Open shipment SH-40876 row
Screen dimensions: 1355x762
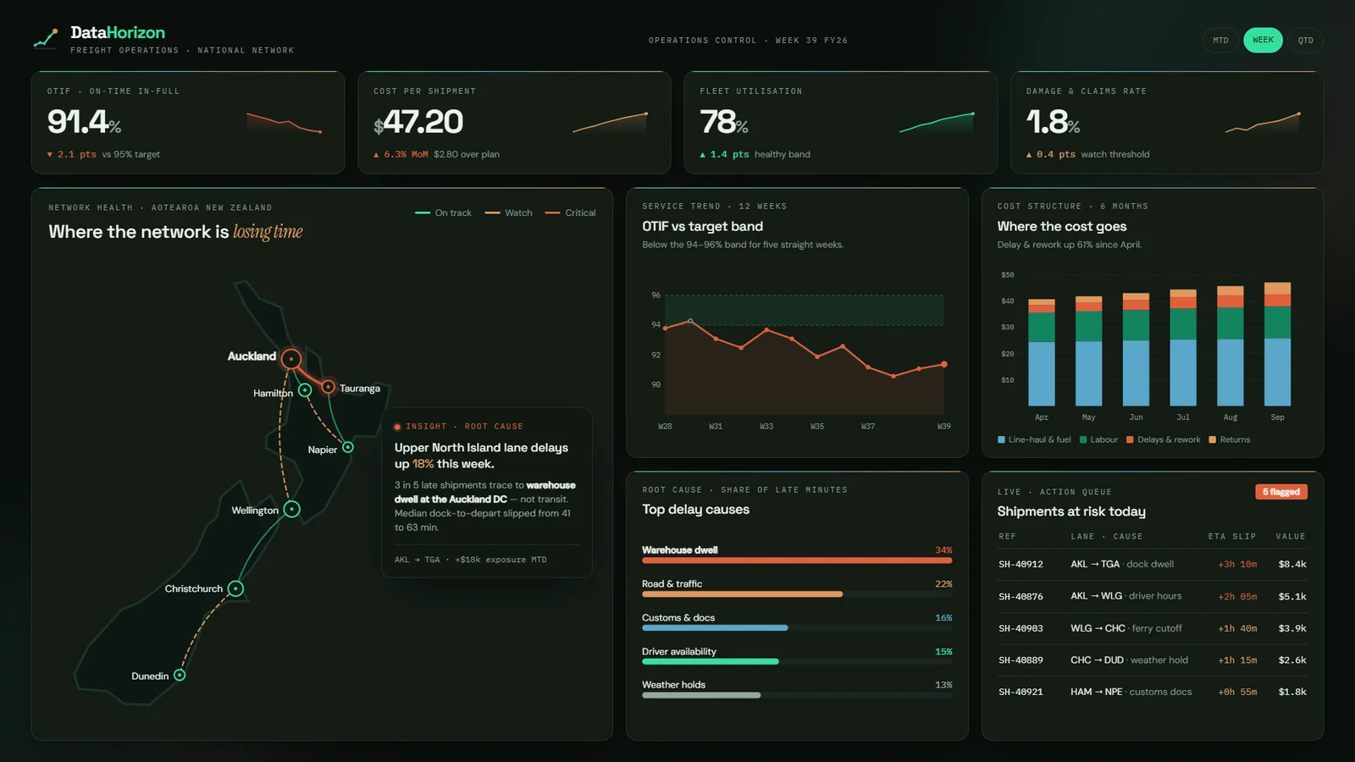[x=1152, y=596]
